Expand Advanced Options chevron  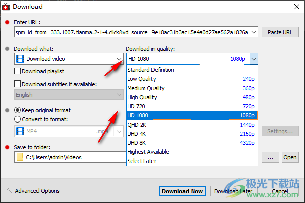(x=9, y=191)
